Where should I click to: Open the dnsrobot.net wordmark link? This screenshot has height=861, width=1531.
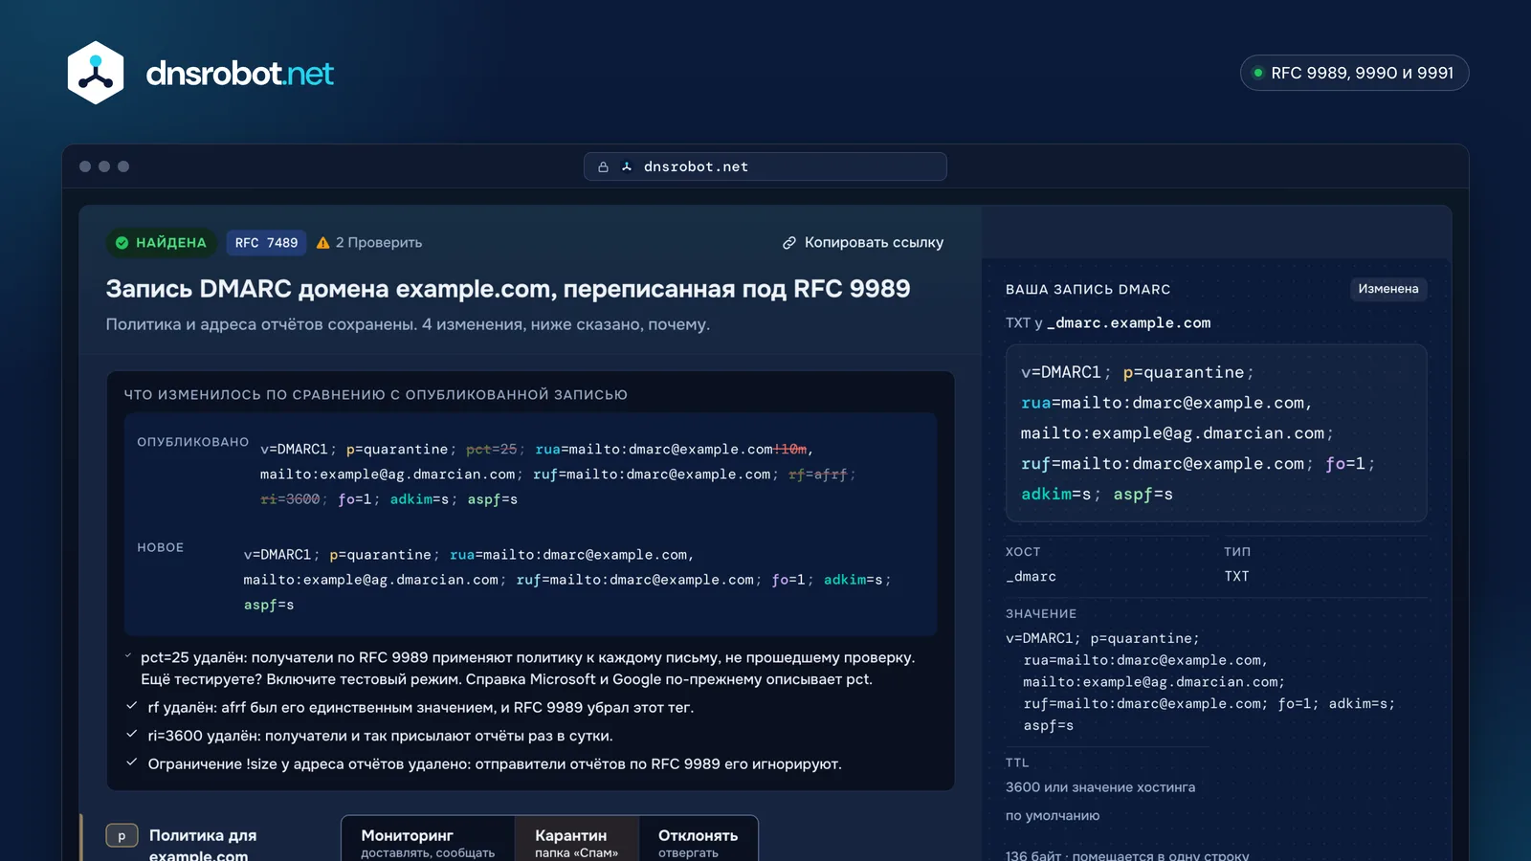(239, 74)
